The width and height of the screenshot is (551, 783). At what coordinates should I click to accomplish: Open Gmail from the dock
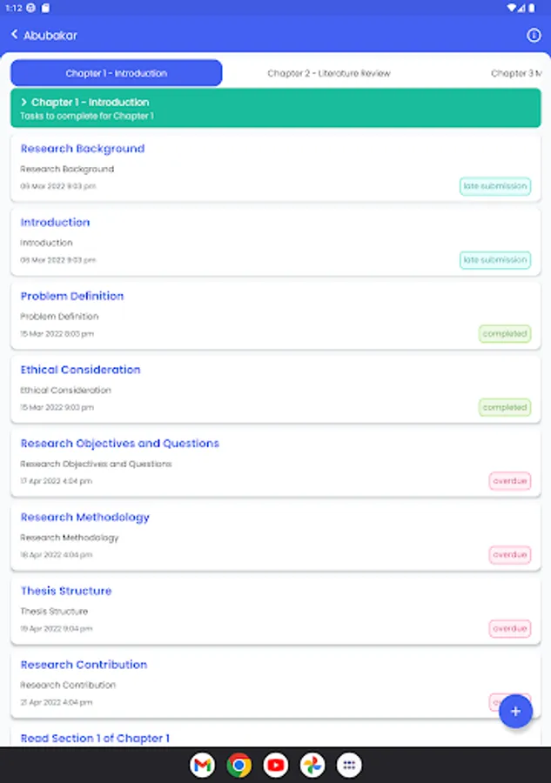pos(202,765)
